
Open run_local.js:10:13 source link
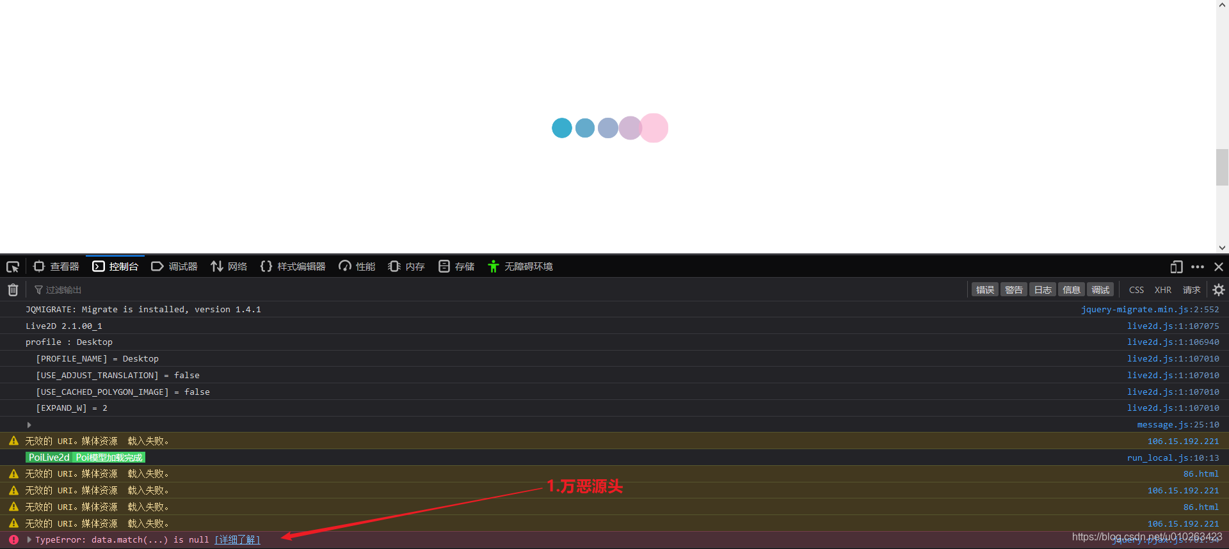[x=1173, y=457]
